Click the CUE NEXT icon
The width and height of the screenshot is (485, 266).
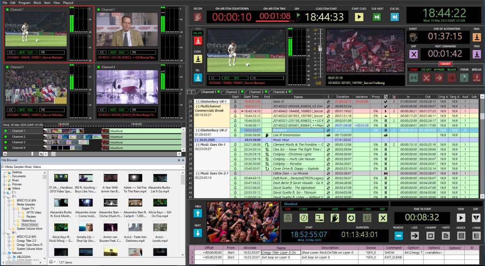pyautogui.click(x=377, y=17)
